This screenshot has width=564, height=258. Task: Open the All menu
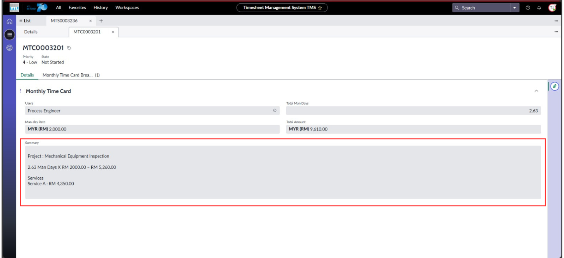coord(59,8)
